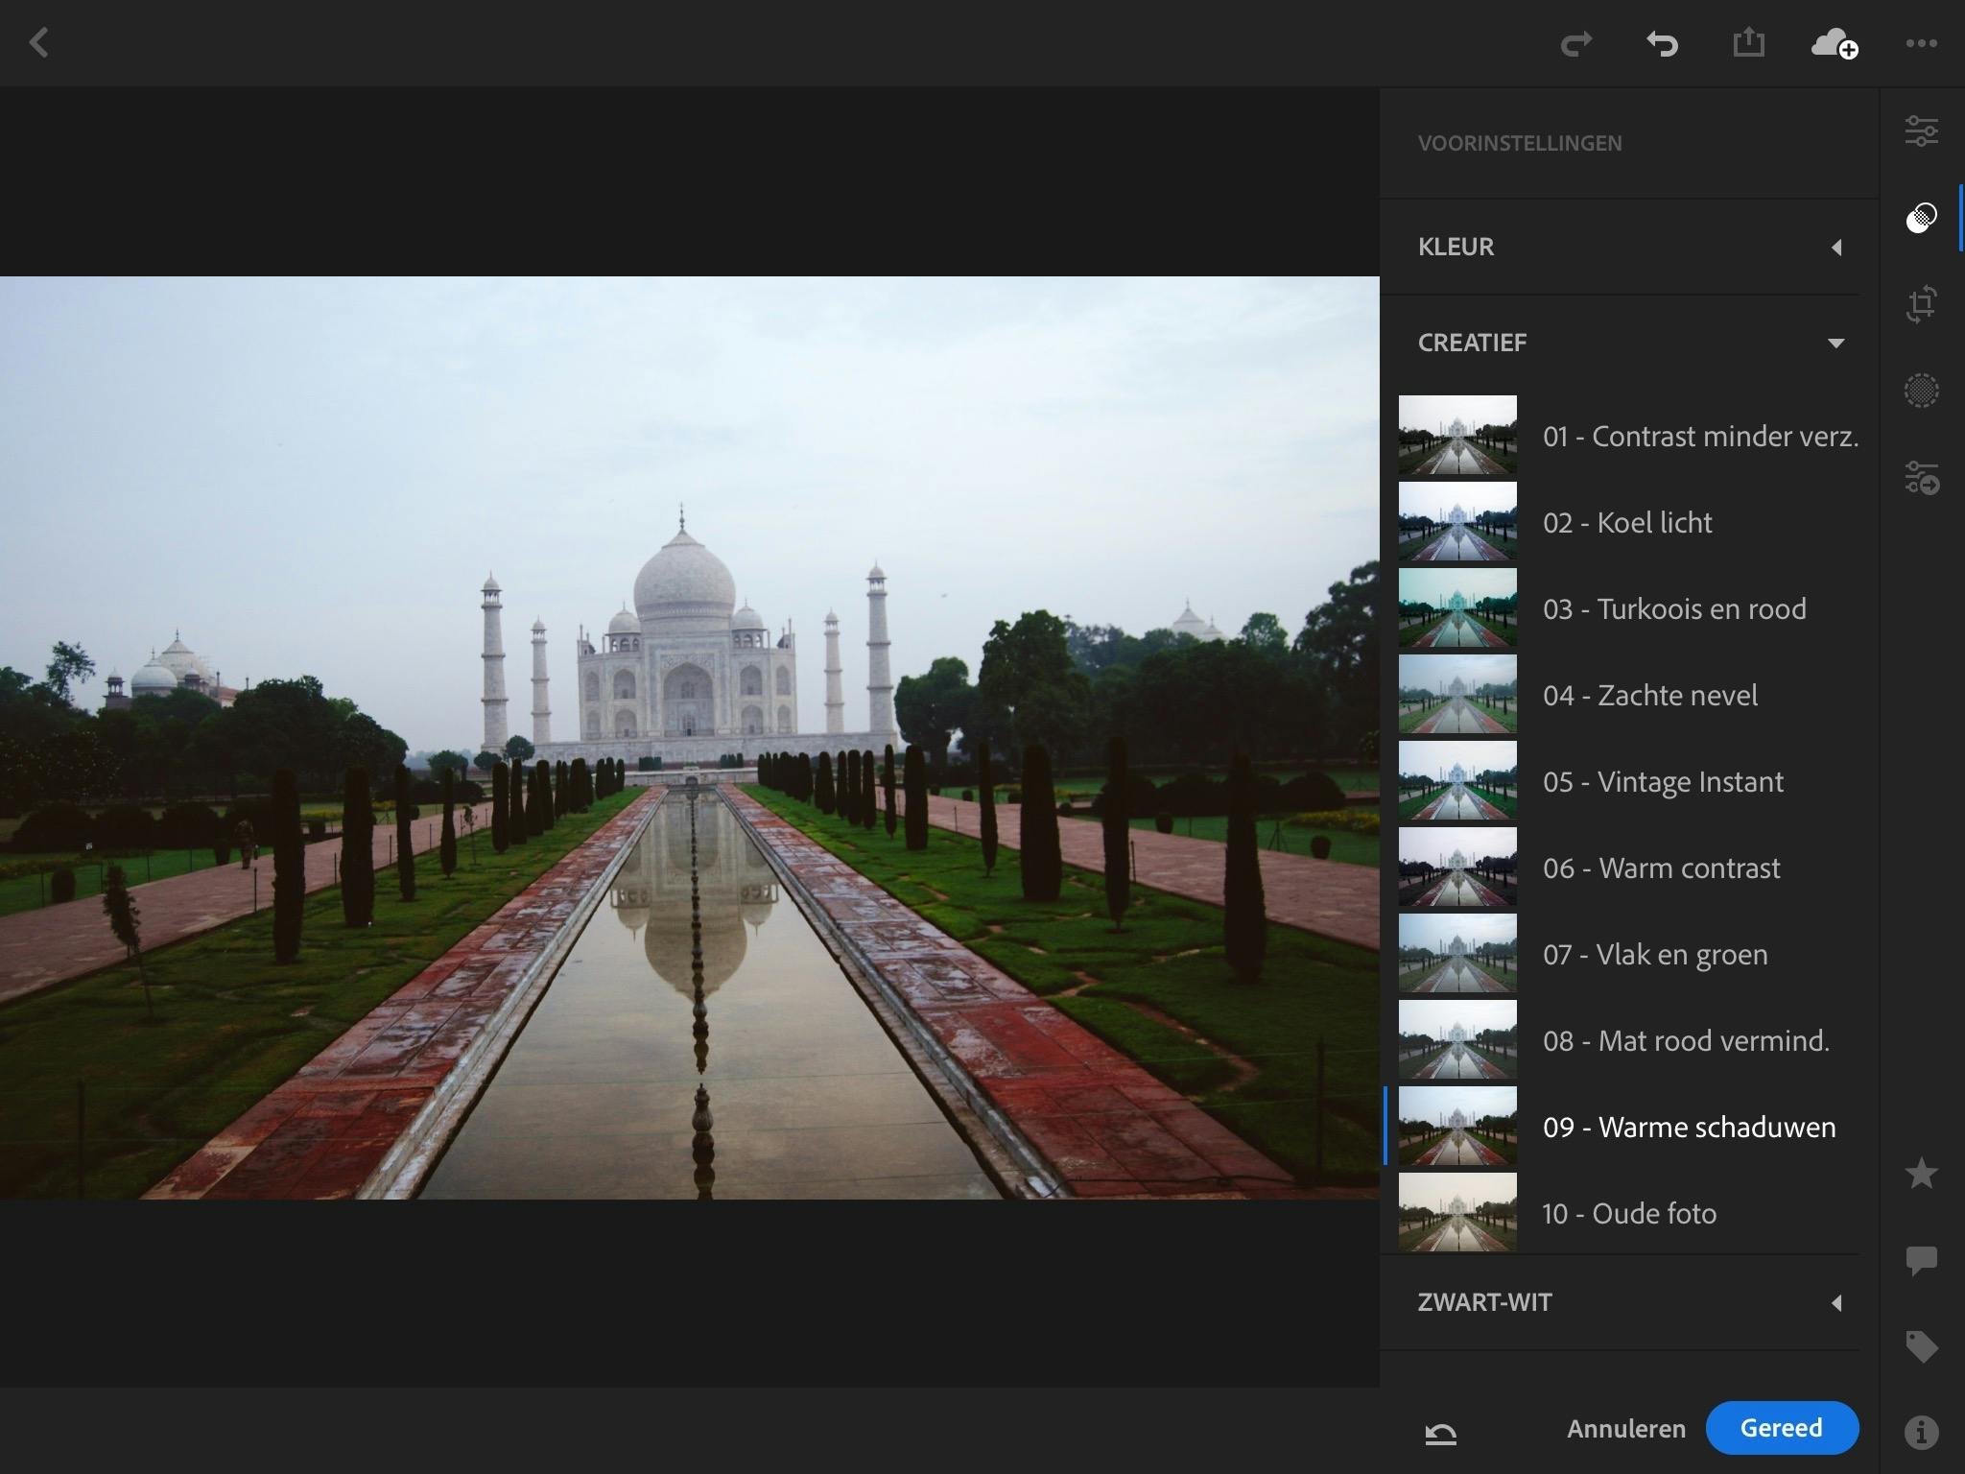
Task: Click the cloud add sync icon
Action: point(1834,43)
